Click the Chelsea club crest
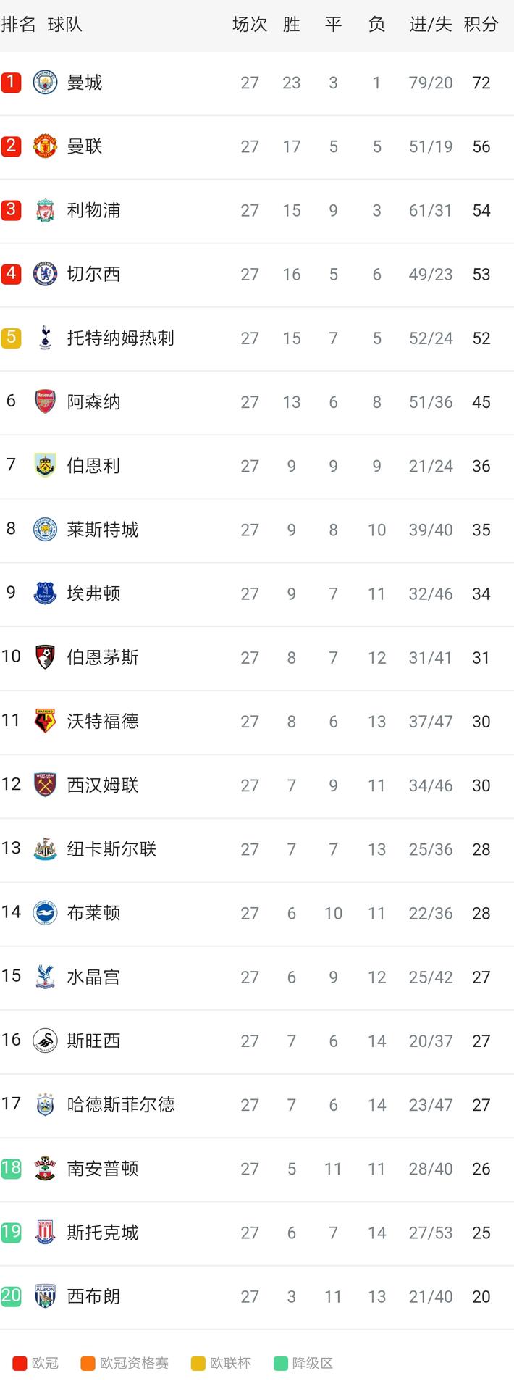The width and height of the screenshot is (514, 1397). [x=45, y=274]
